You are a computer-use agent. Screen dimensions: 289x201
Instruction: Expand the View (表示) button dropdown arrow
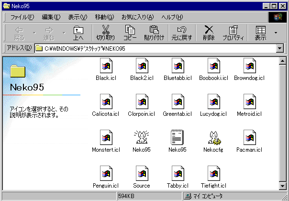(x=276, y=33)
